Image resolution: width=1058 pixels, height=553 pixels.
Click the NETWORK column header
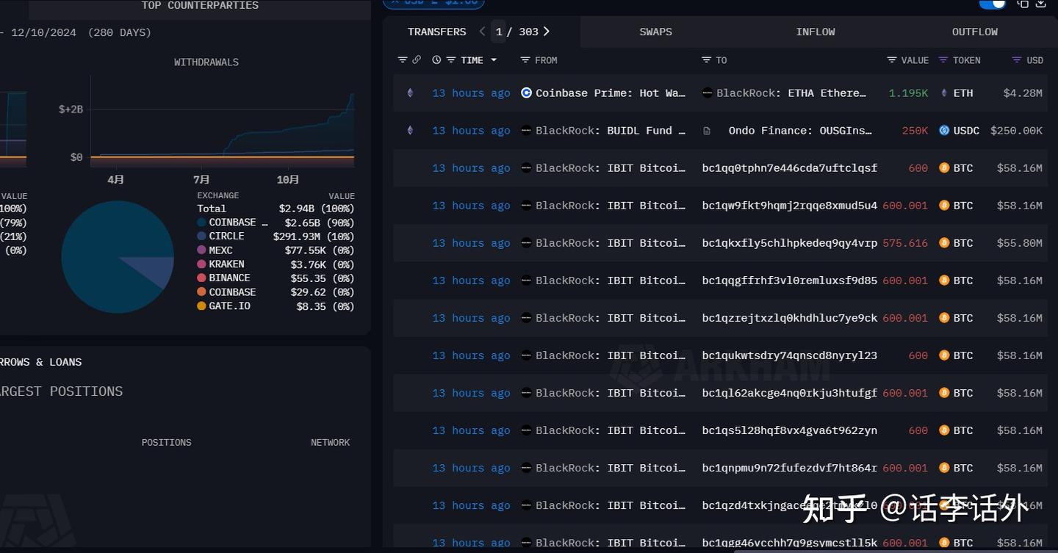click(330, 443)
